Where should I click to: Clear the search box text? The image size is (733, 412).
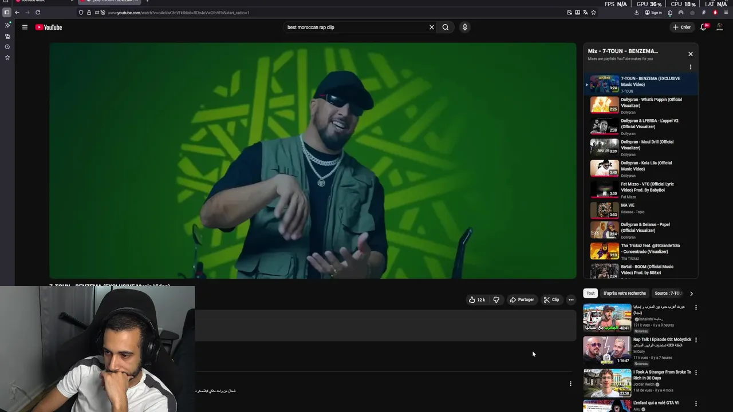432,27
